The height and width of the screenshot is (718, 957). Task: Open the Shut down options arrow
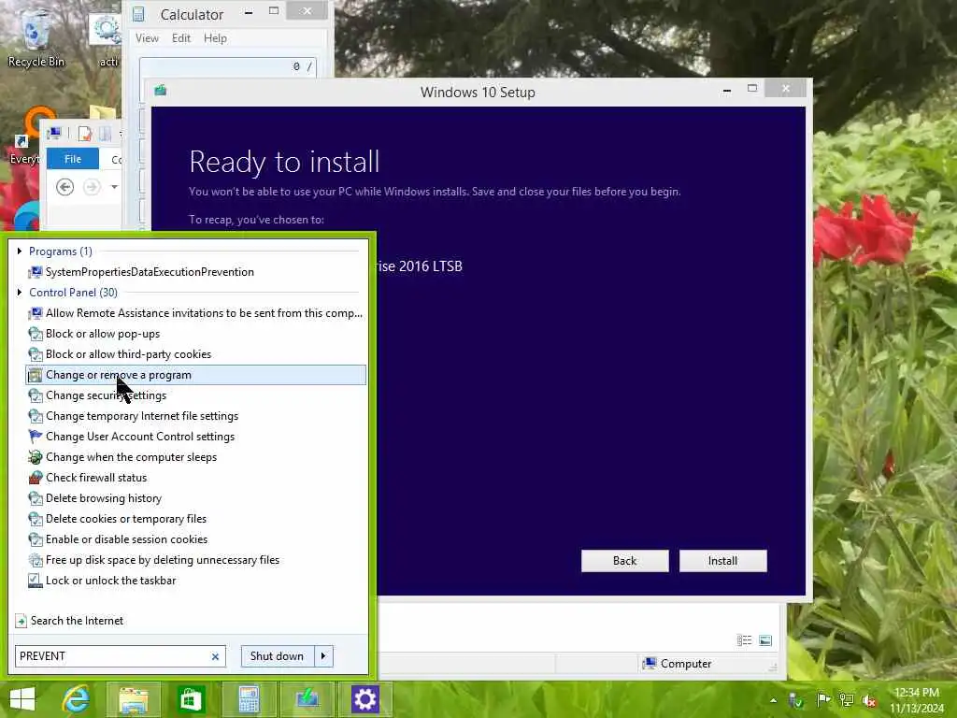coord(323,656)
